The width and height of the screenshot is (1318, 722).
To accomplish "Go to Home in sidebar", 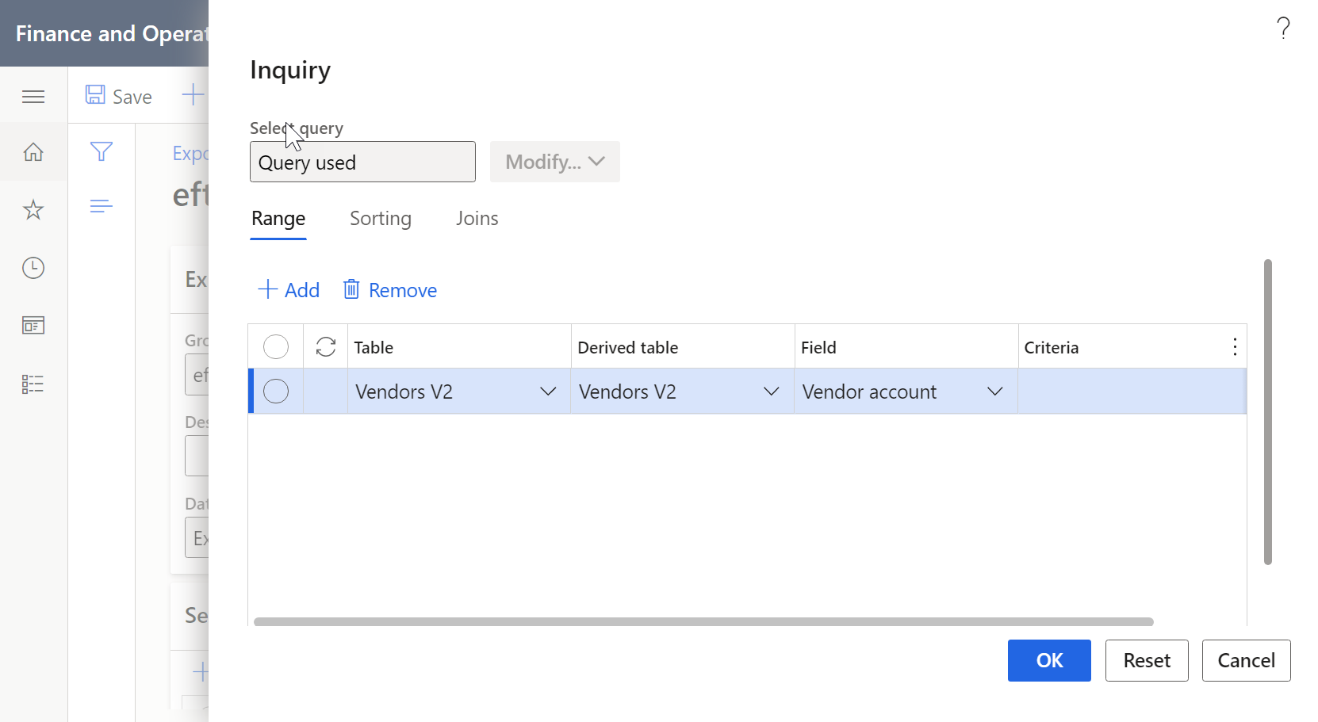I will (x=33, y=152).
